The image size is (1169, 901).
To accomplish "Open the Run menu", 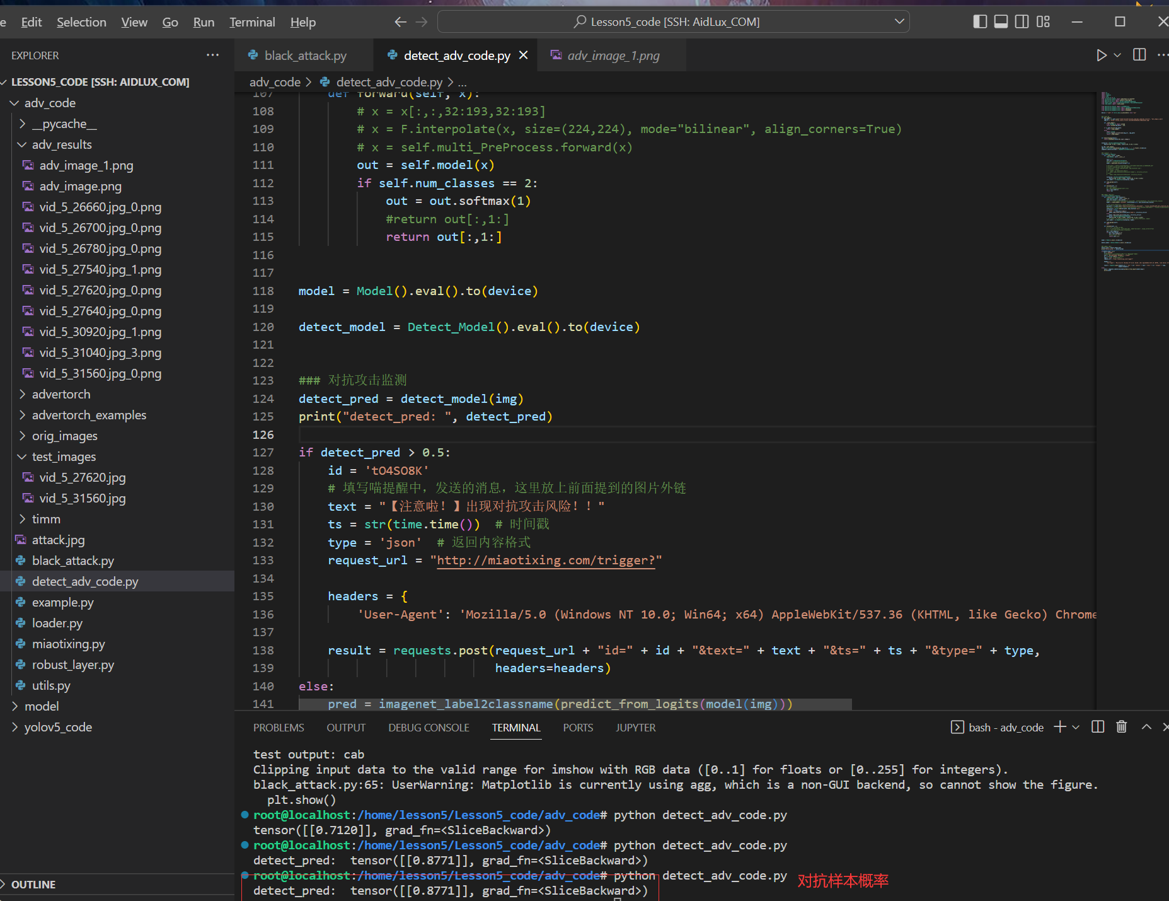I will coord(204,22).
